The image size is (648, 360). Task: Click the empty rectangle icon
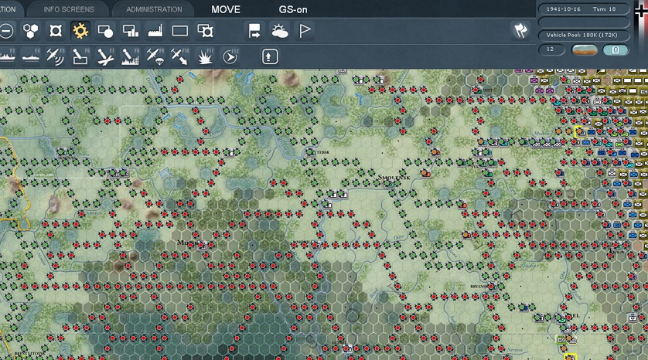180,31
